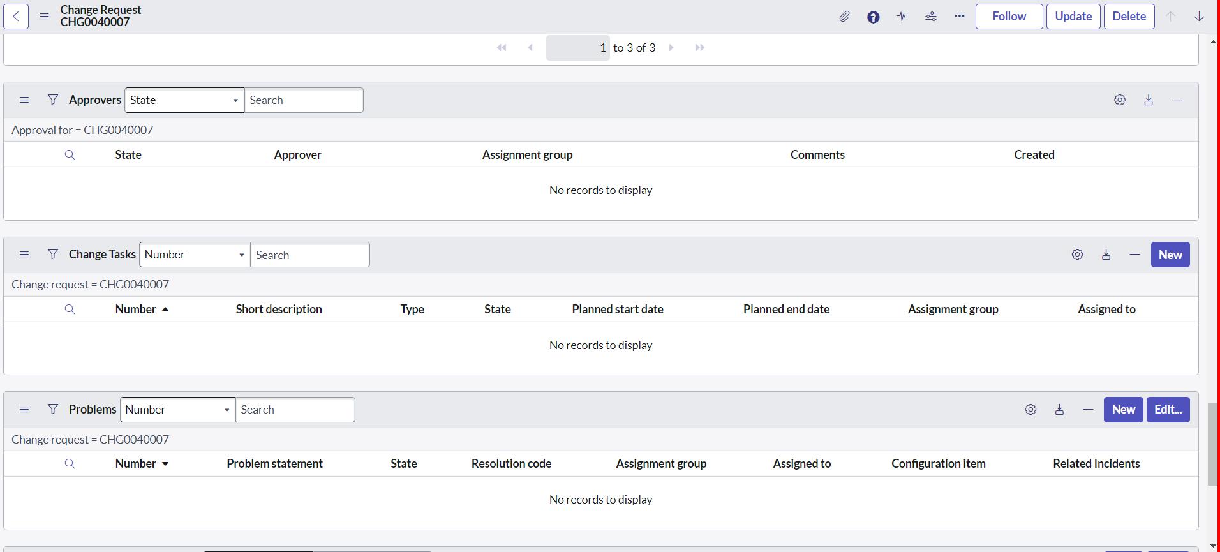Open the help question mark icon
Screen dimensions: 1220x552
pyautogui.click(x=874, y=17)
